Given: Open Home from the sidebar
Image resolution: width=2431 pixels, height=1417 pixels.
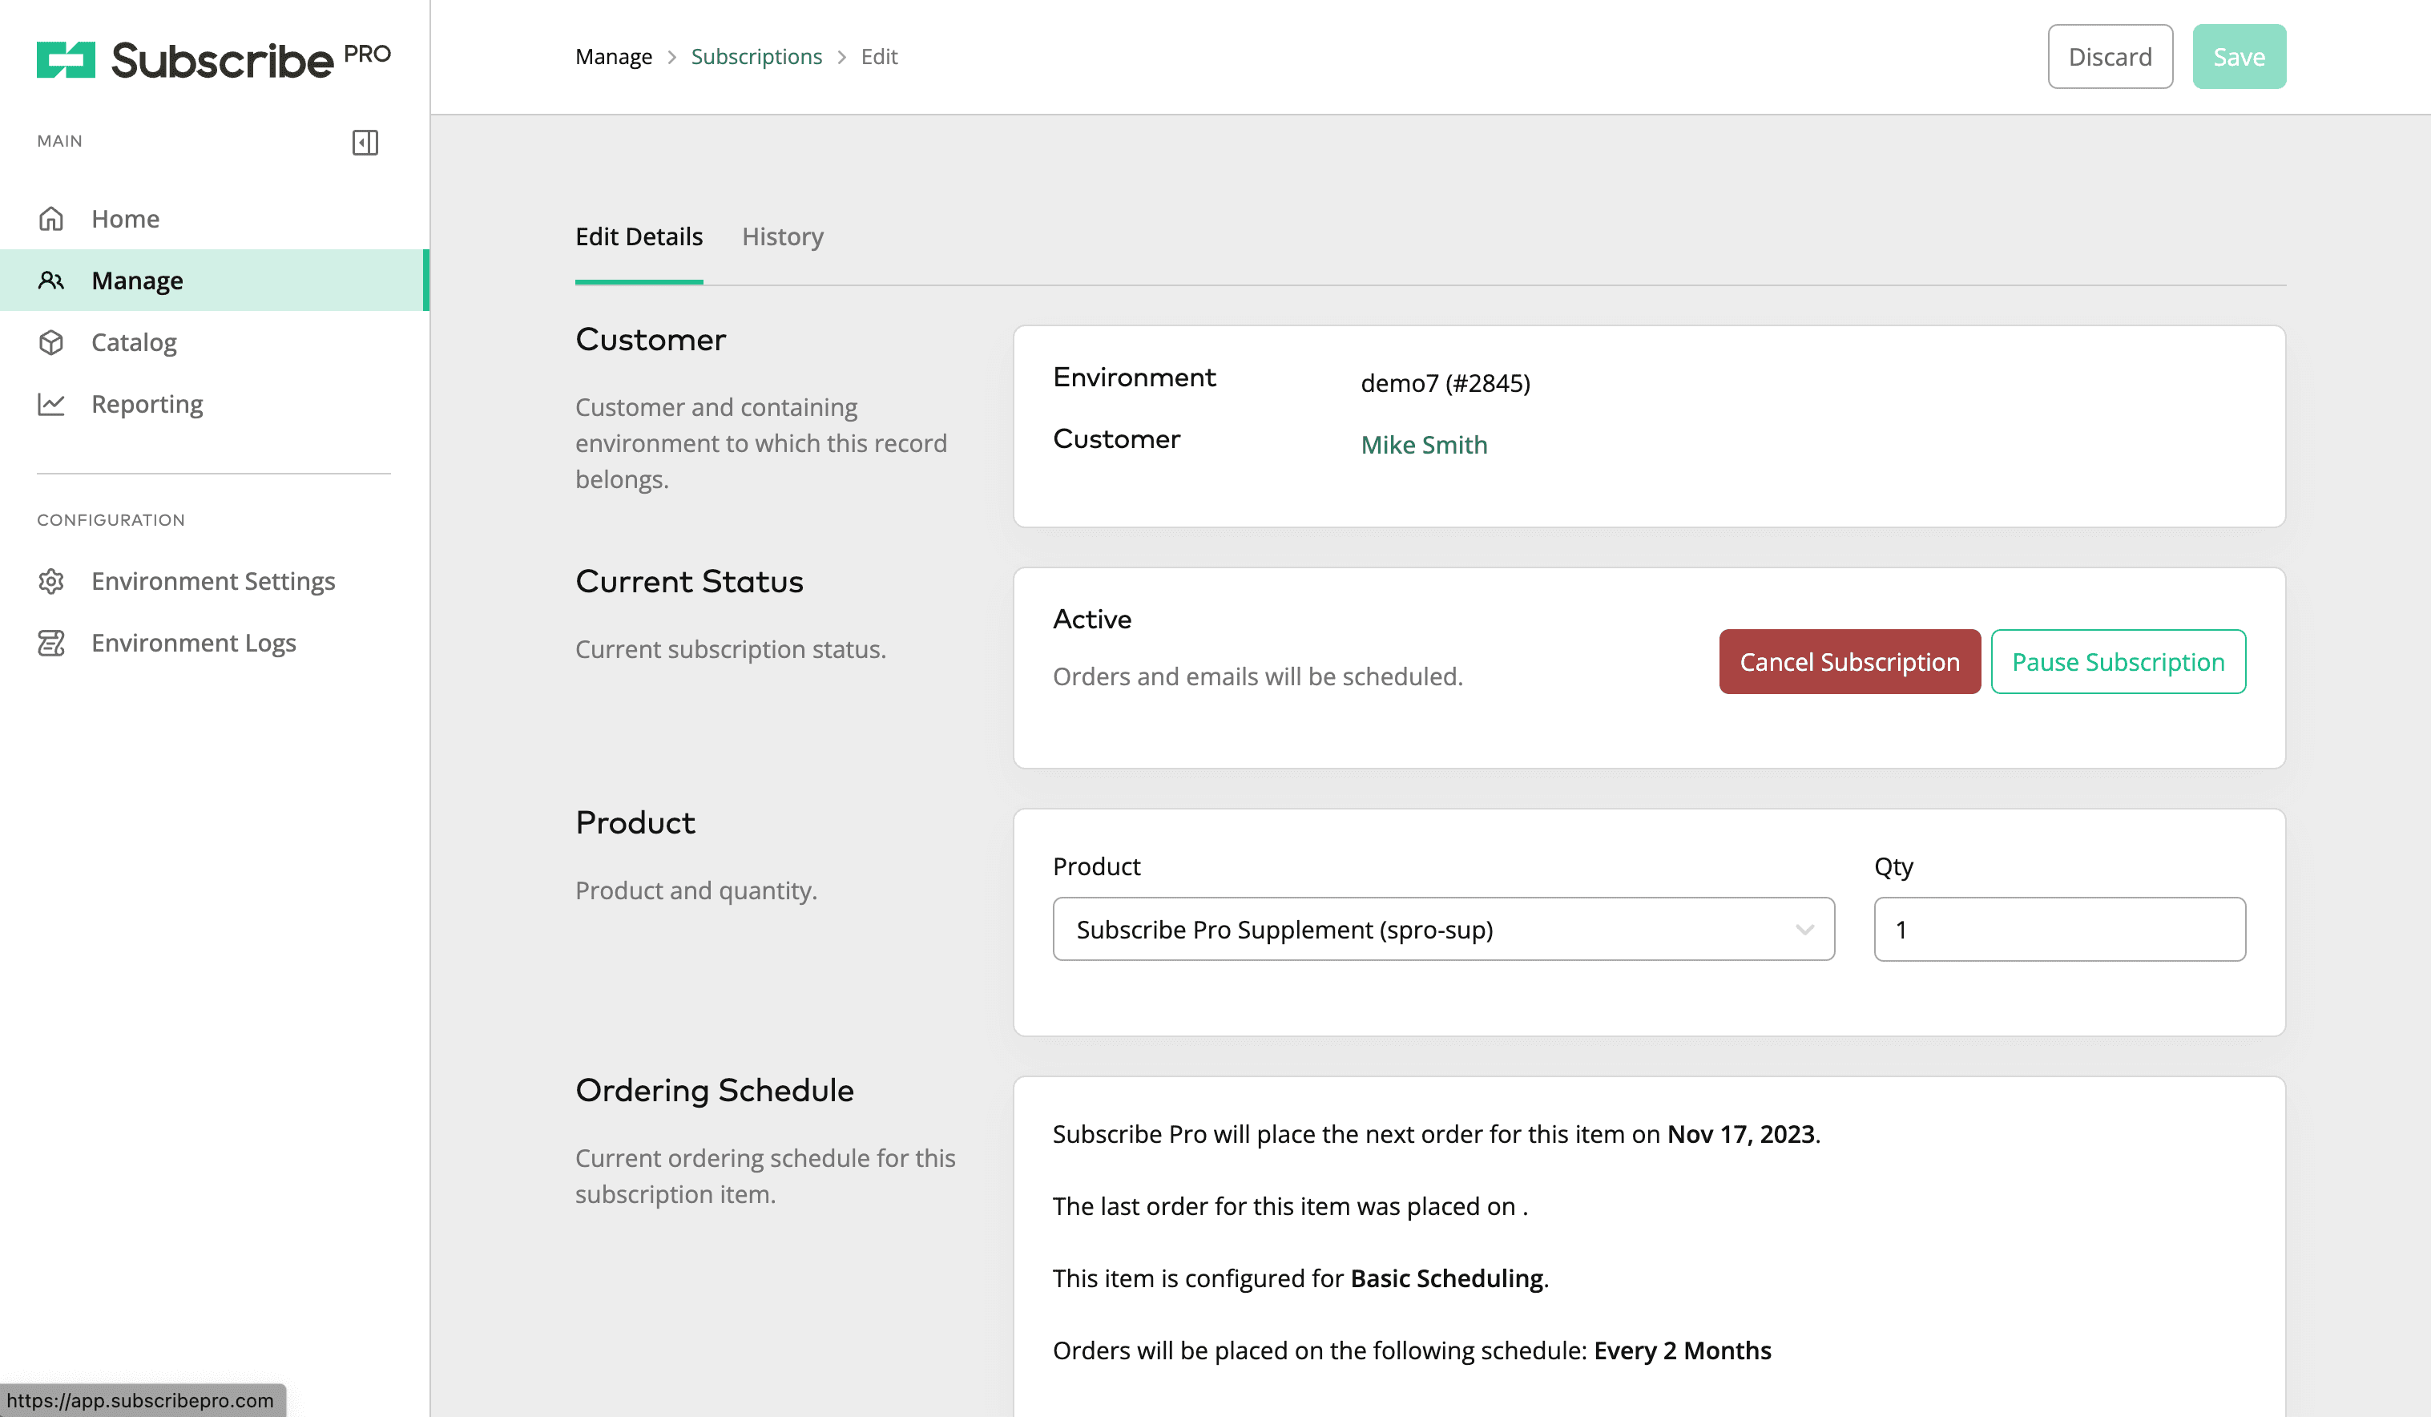Looking at the screenshot, I should 213,219.
